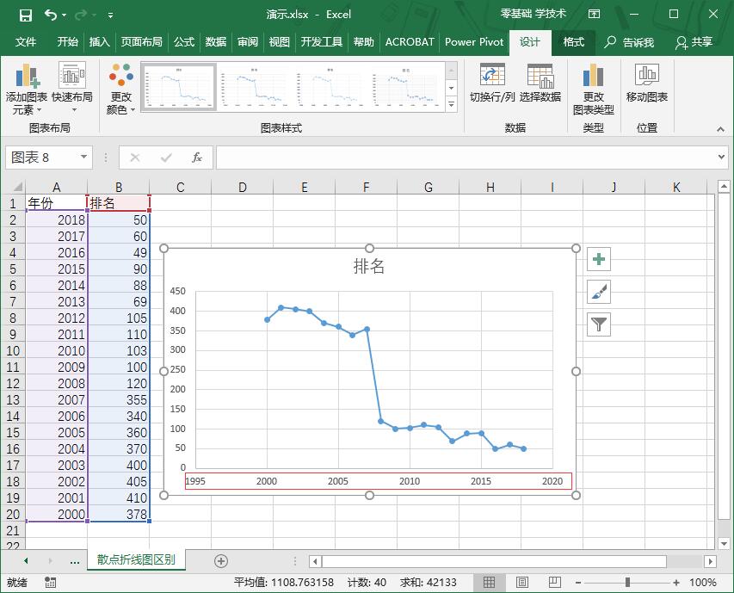Select the third chart style thumbnail

point(330,87)
